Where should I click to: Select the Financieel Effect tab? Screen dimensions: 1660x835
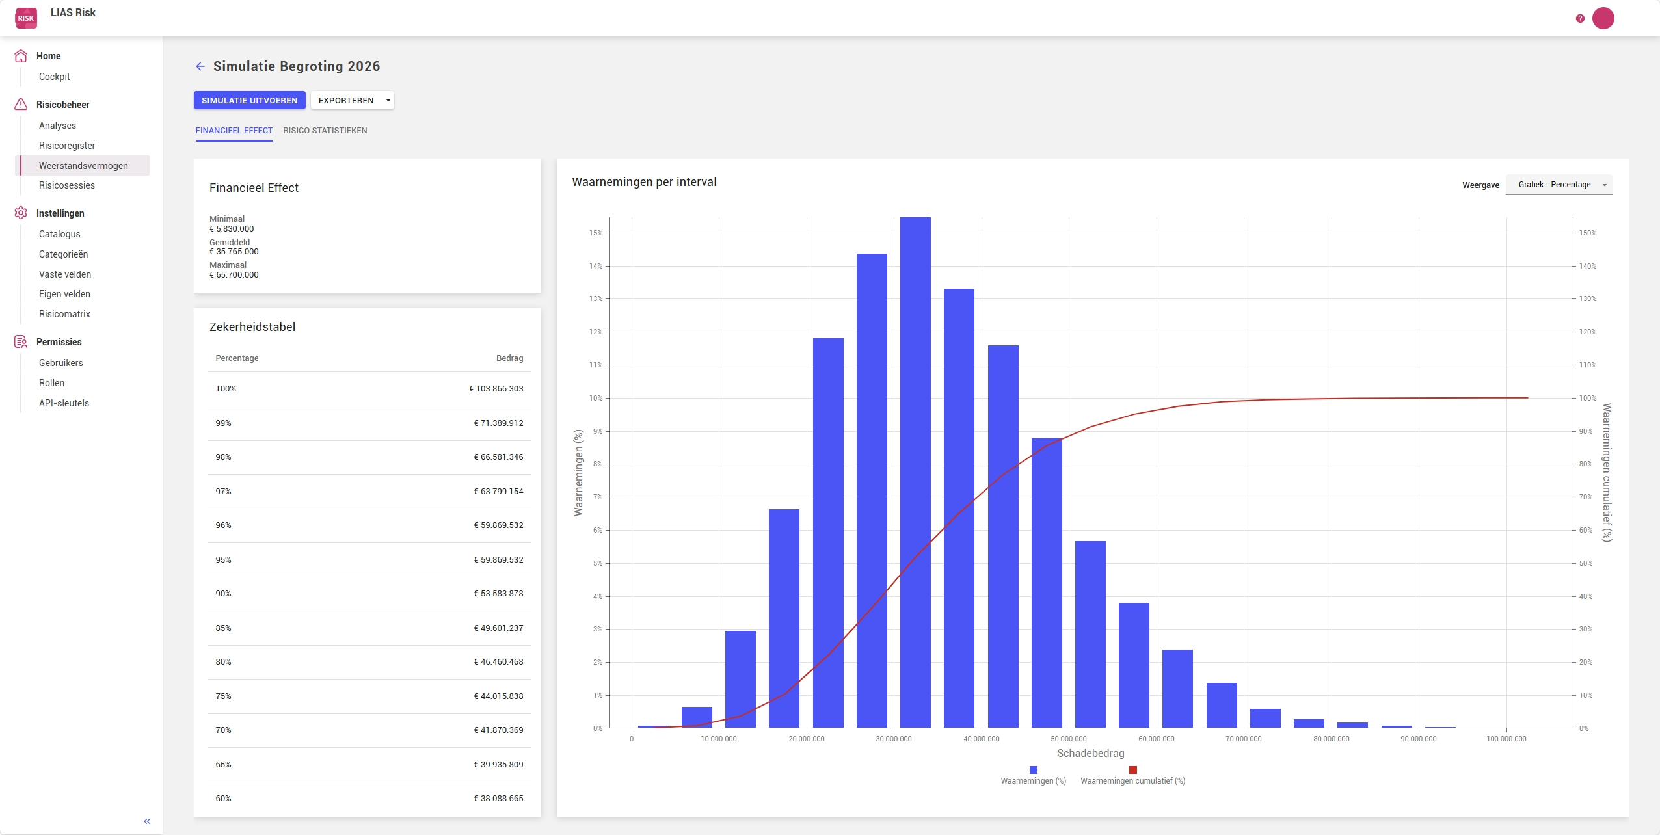point(234,131)
